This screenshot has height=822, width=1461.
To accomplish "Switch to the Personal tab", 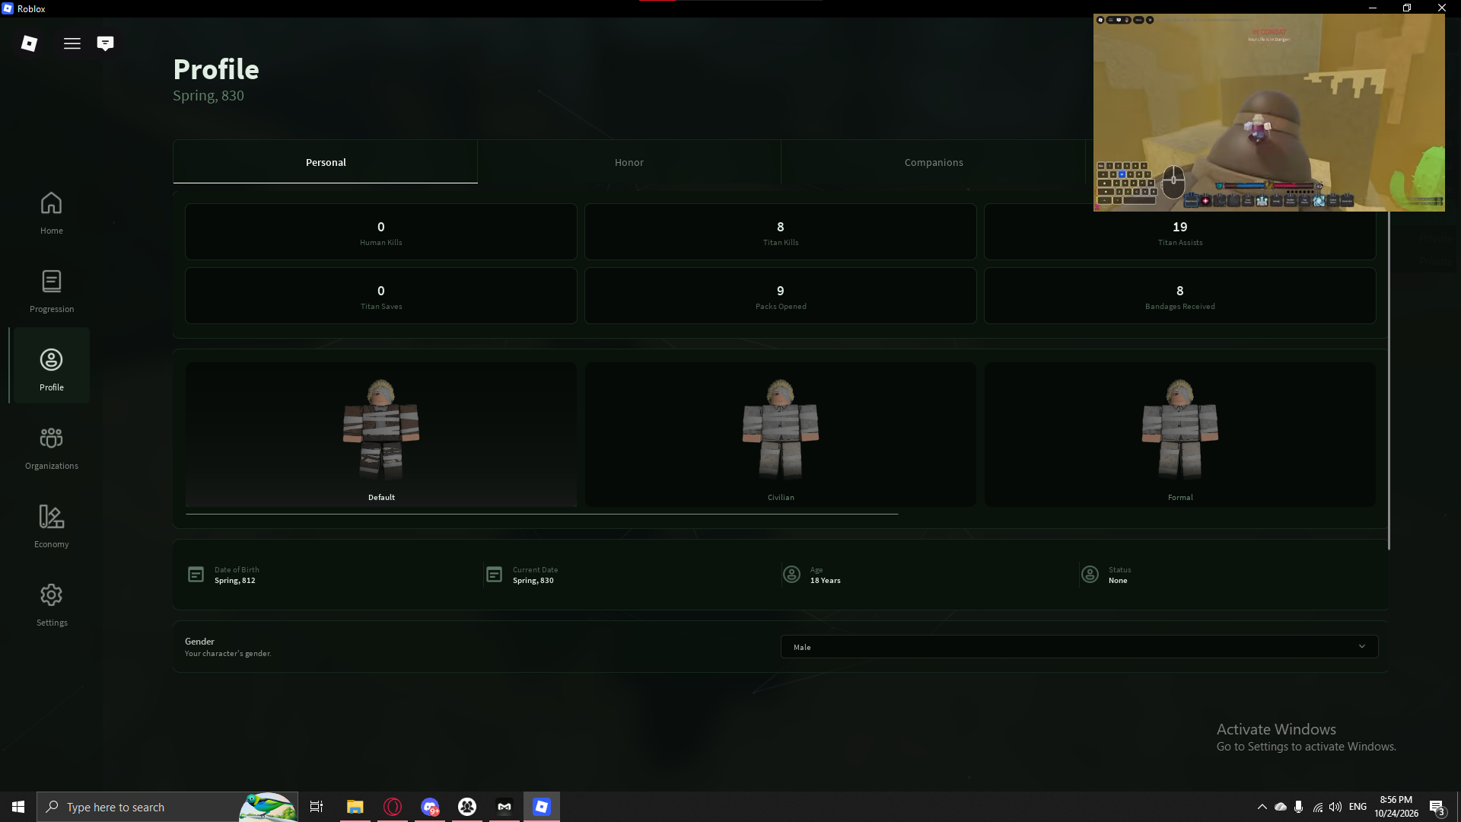I will 326,162.
